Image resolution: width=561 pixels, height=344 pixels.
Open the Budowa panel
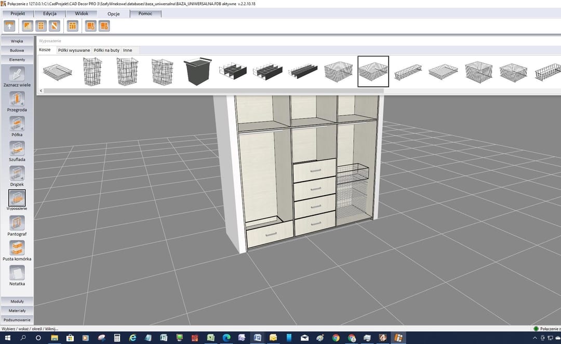(17, 50)
